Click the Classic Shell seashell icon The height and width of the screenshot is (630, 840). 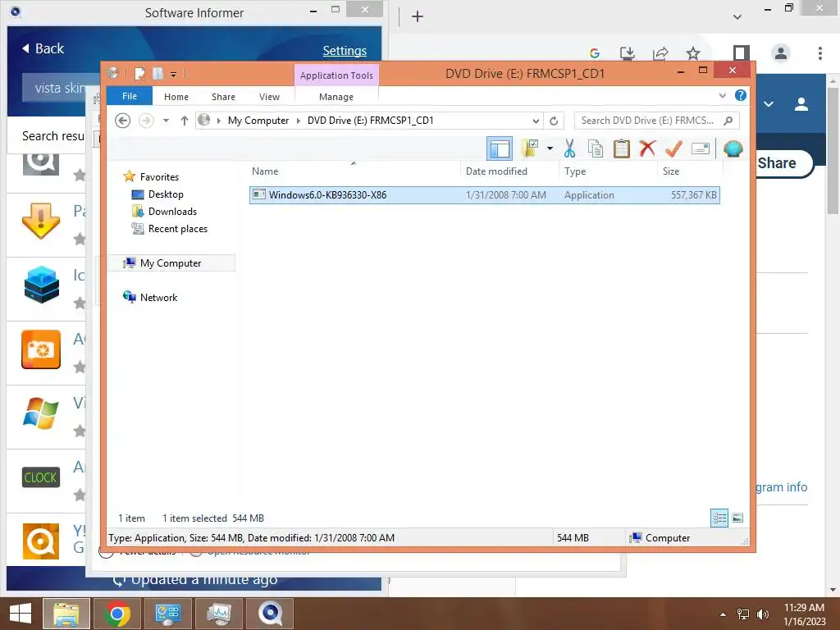point(733,148)
